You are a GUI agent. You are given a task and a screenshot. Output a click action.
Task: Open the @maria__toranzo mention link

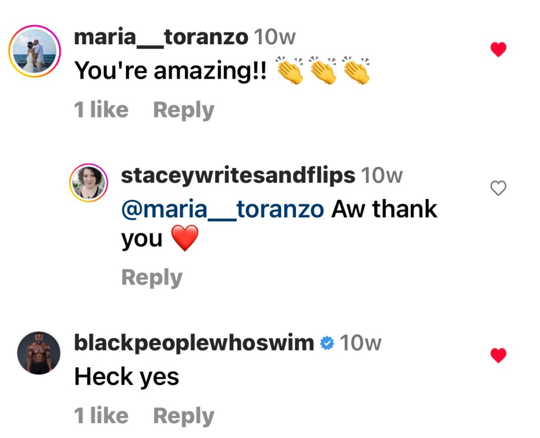point(223,210)
